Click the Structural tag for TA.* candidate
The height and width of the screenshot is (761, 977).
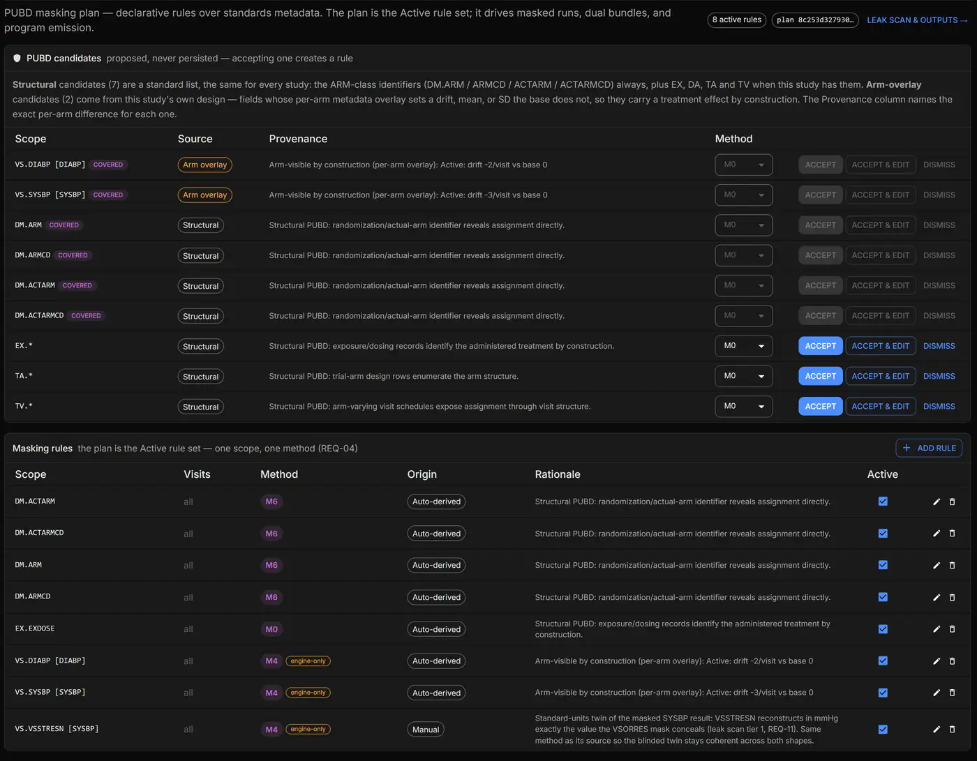pyautogui.click(x=201, y=377)
